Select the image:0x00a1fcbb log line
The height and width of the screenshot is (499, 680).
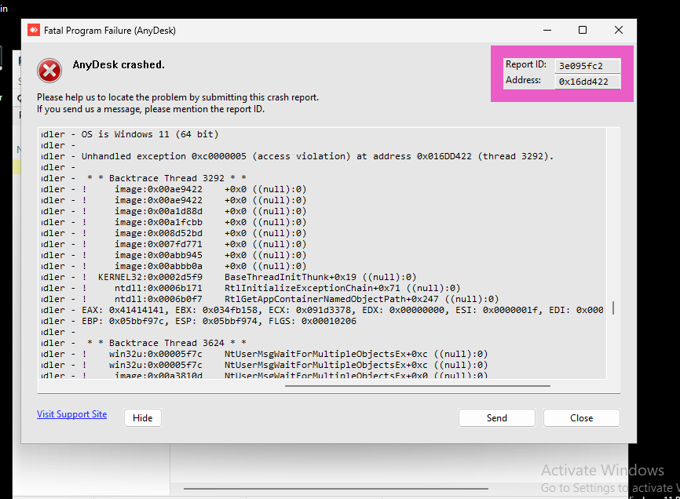(x=174, y=222)
